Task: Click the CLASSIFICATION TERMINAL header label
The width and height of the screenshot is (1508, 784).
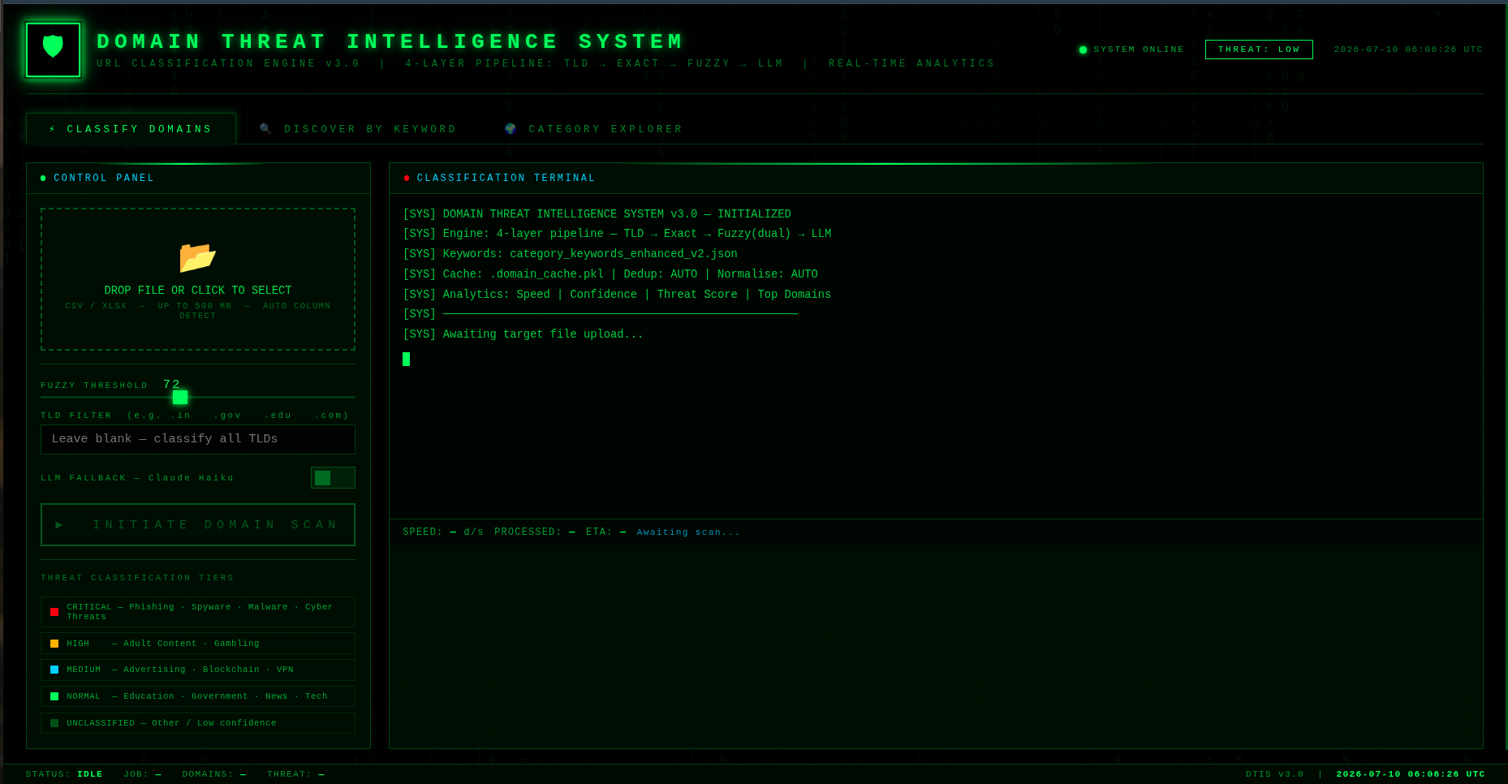Action: [506, 178]
